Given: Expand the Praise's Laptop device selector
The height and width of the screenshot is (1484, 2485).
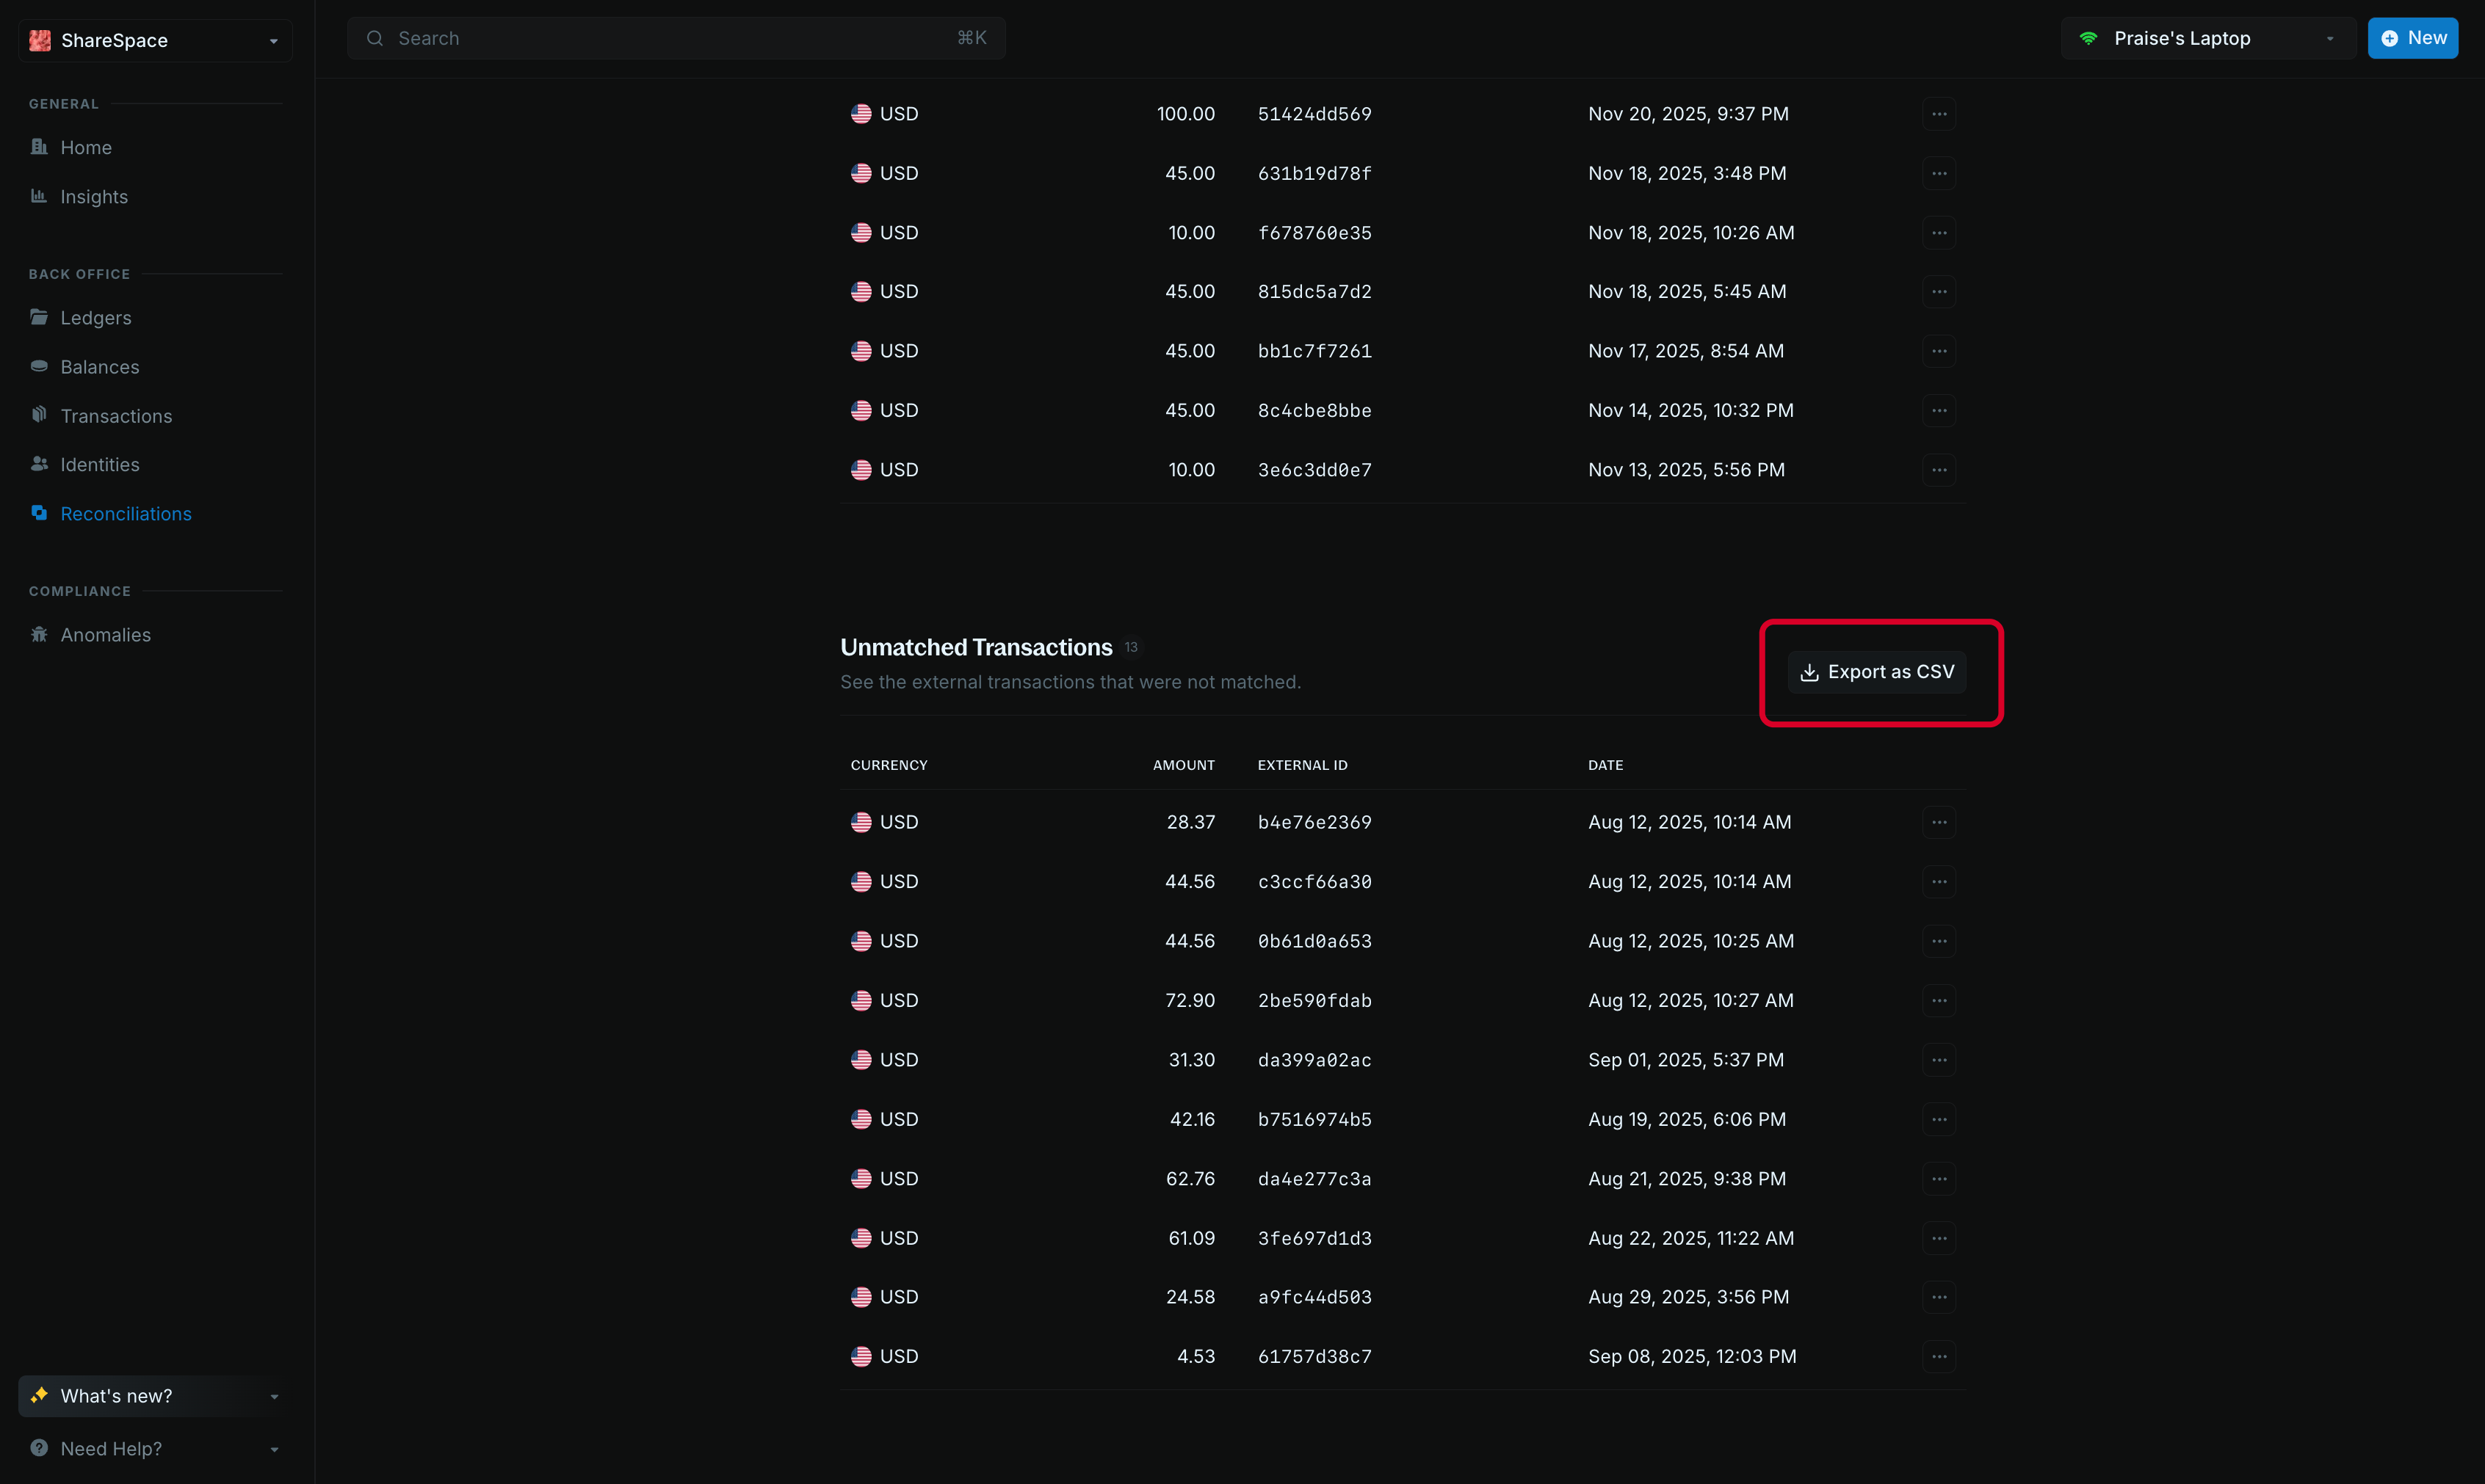Looking at the screenshot, I should pos(2207,38).
